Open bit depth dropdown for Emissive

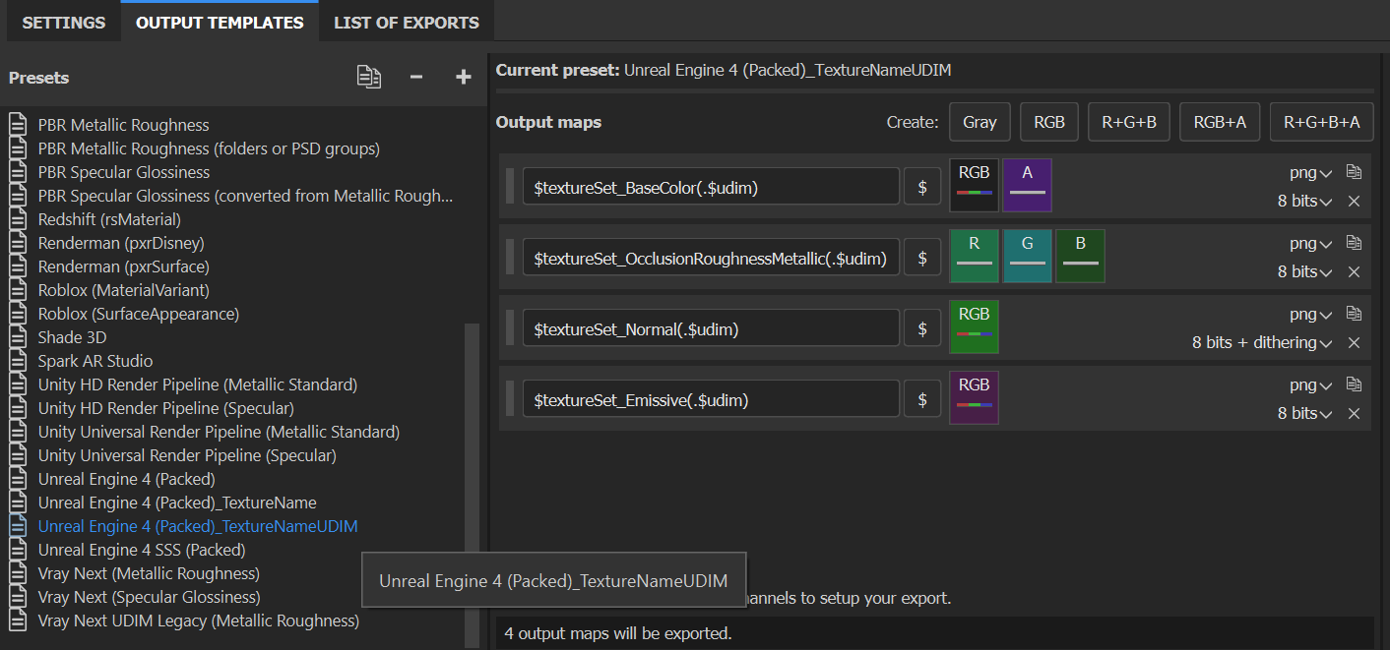1305,413
